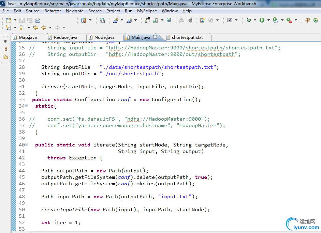Click the Forward navigation arrow
This screenshot has width=321, height=233.
point(57,27)
